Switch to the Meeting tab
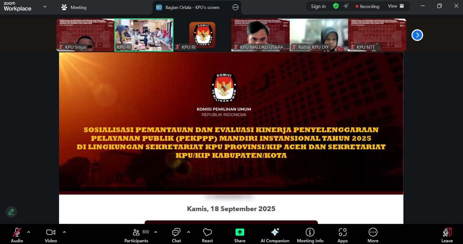 [x=74, y=7]
